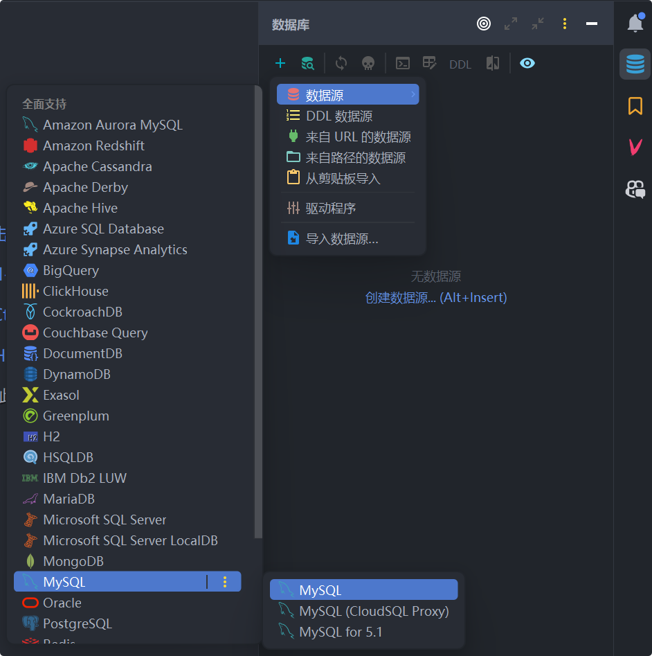
Task: Choose MySQL for 5.1
Action: pos(363,632)
